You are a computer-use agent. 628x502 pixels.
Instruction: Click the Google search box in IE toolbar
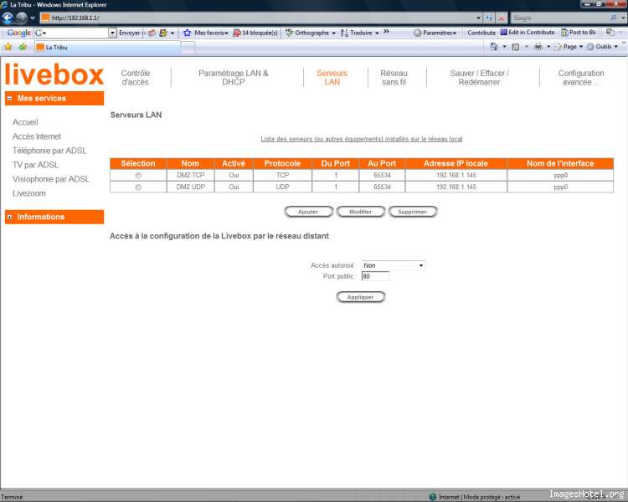point(561,18)
